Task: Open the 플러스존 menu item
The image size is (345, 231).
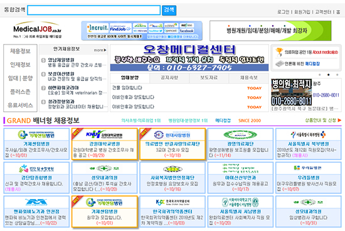Action: tap(20, 92)
